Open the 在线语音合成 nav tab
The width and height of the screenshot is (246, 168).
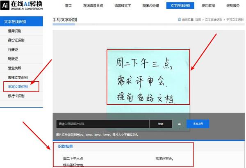93,5
